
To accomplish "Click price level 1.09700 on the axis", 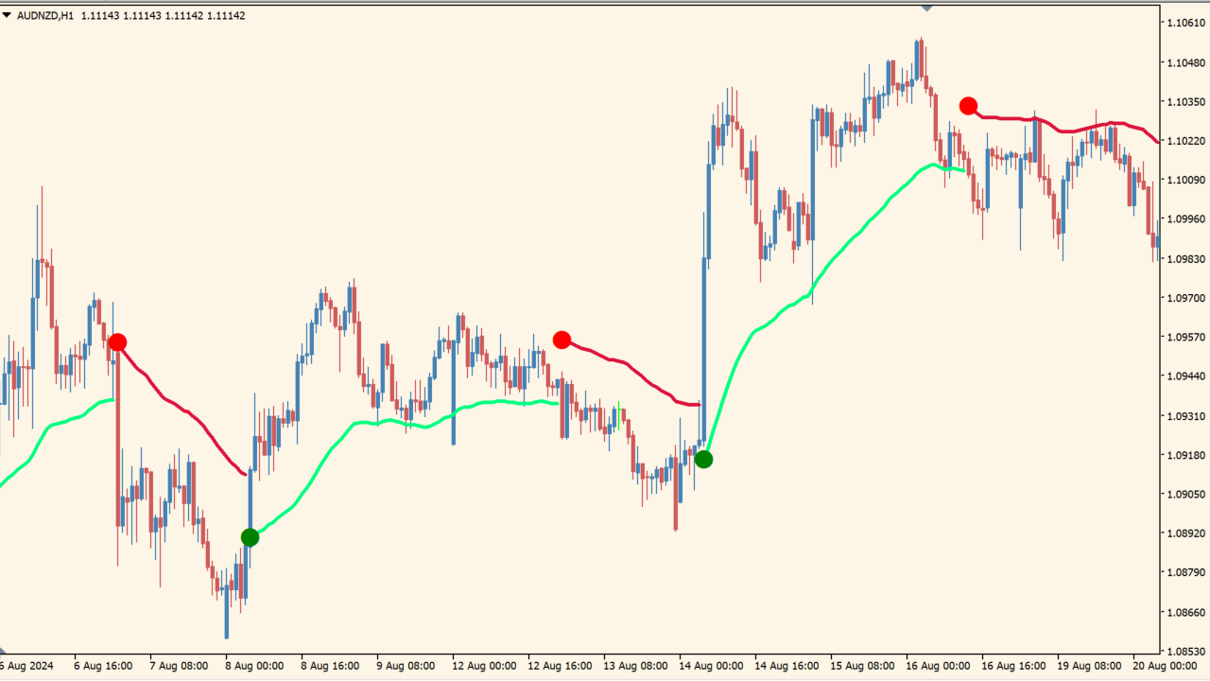I will (1186, 298).
